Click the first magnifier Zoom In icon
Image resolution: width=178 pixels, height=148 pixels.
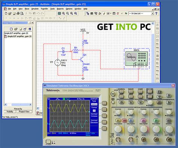point(63,13)
